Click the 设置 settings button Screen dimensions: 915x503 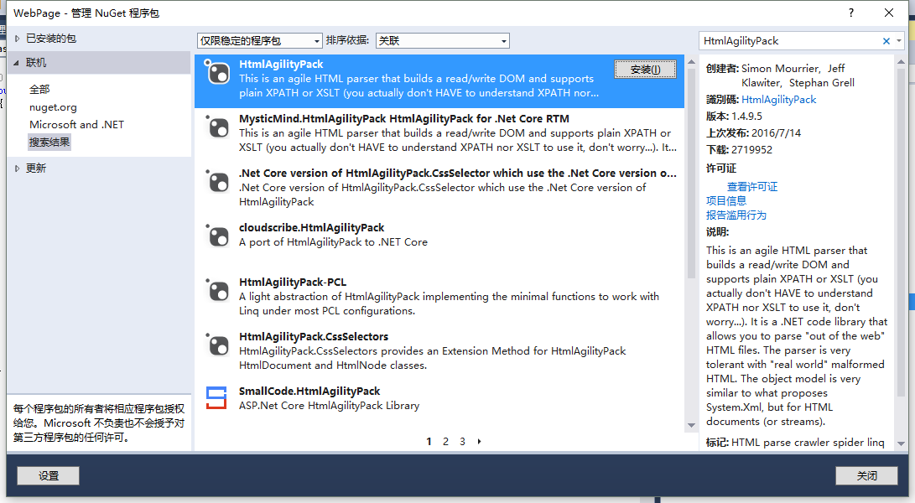pyautogui.click(x=49, y=475)
